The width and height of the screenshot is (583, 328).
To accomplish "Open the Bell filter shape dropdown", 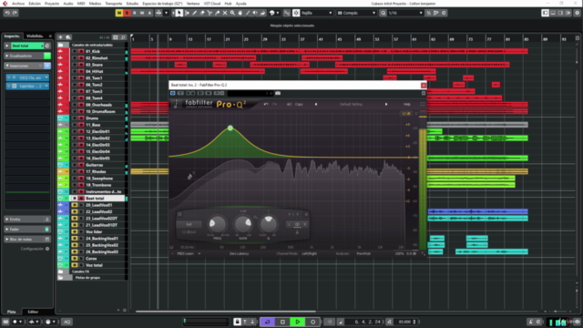I will [189, 224].
